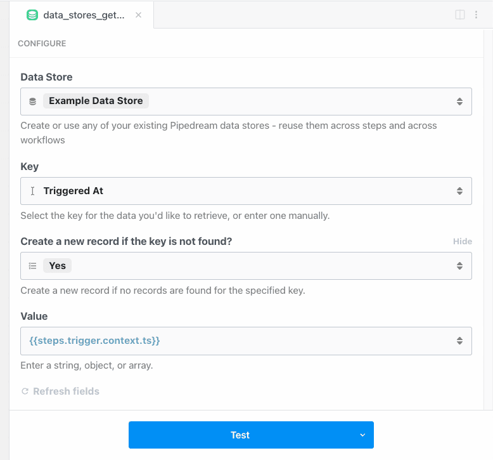Click the green data store icon in tab

coord(32,15)
